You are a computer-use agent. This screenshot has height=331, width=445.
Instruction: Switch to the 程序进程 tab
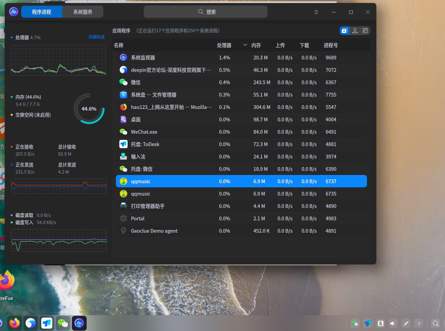click(x=42, y=12)
